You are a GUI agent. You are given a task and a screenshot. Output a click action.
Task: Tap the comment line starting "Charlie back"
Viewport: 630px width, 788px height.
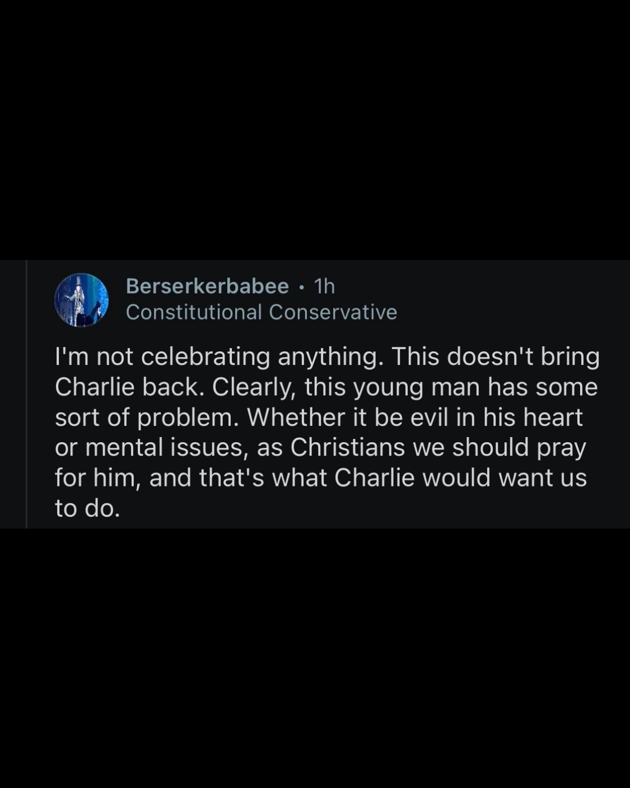tap(326, 387)
